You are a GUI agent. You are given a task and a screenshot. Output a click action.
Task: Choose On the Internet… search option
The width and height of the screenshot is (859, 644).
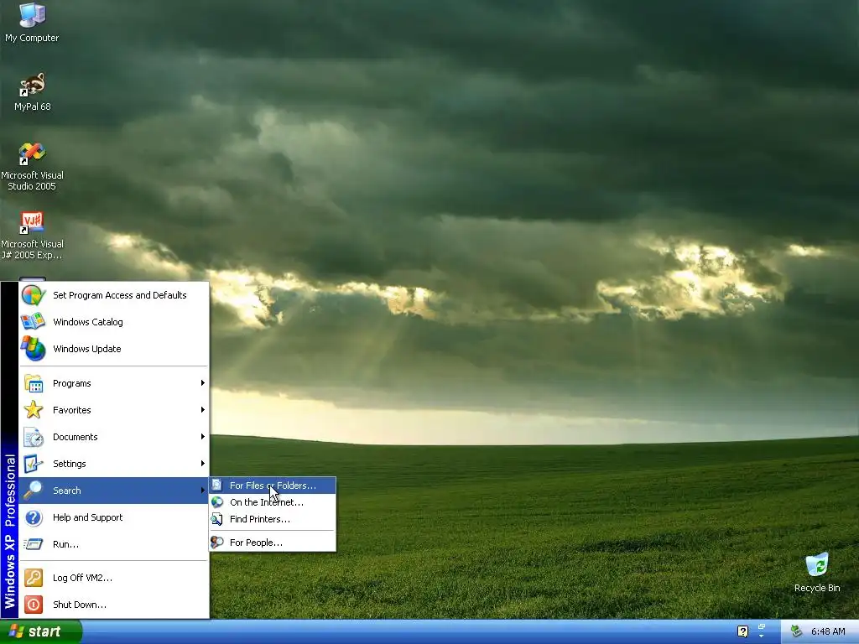pyautogui.click(x=273, y=502)
